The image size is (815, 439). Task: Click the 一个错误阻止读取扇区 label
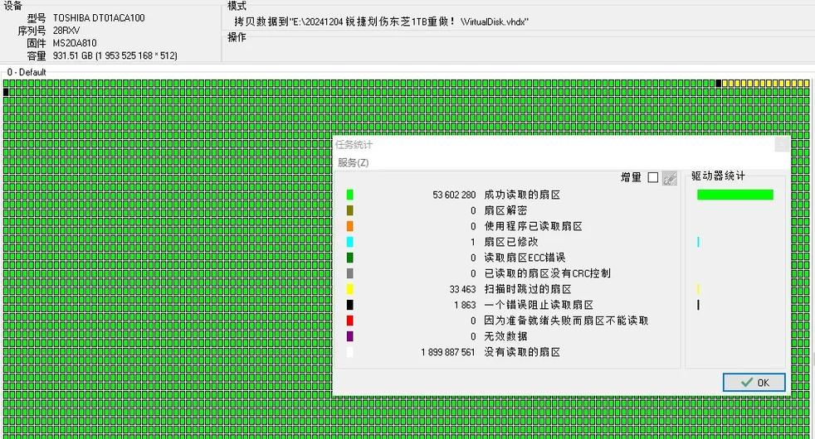(x=539, y=305)
